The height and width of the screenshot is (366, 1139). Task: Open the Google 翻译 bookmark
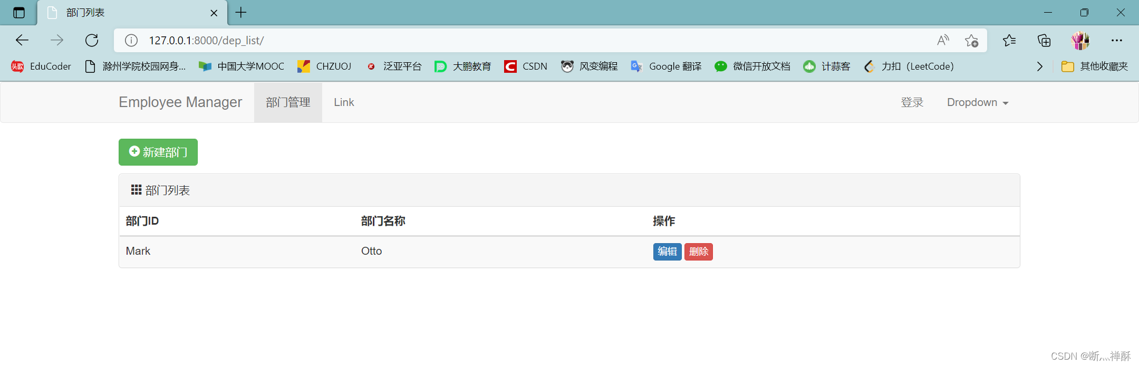tap(666, 66)
